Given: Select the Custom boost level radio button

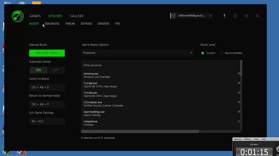Looking at the screenshot, I should (x=203, y=53).
